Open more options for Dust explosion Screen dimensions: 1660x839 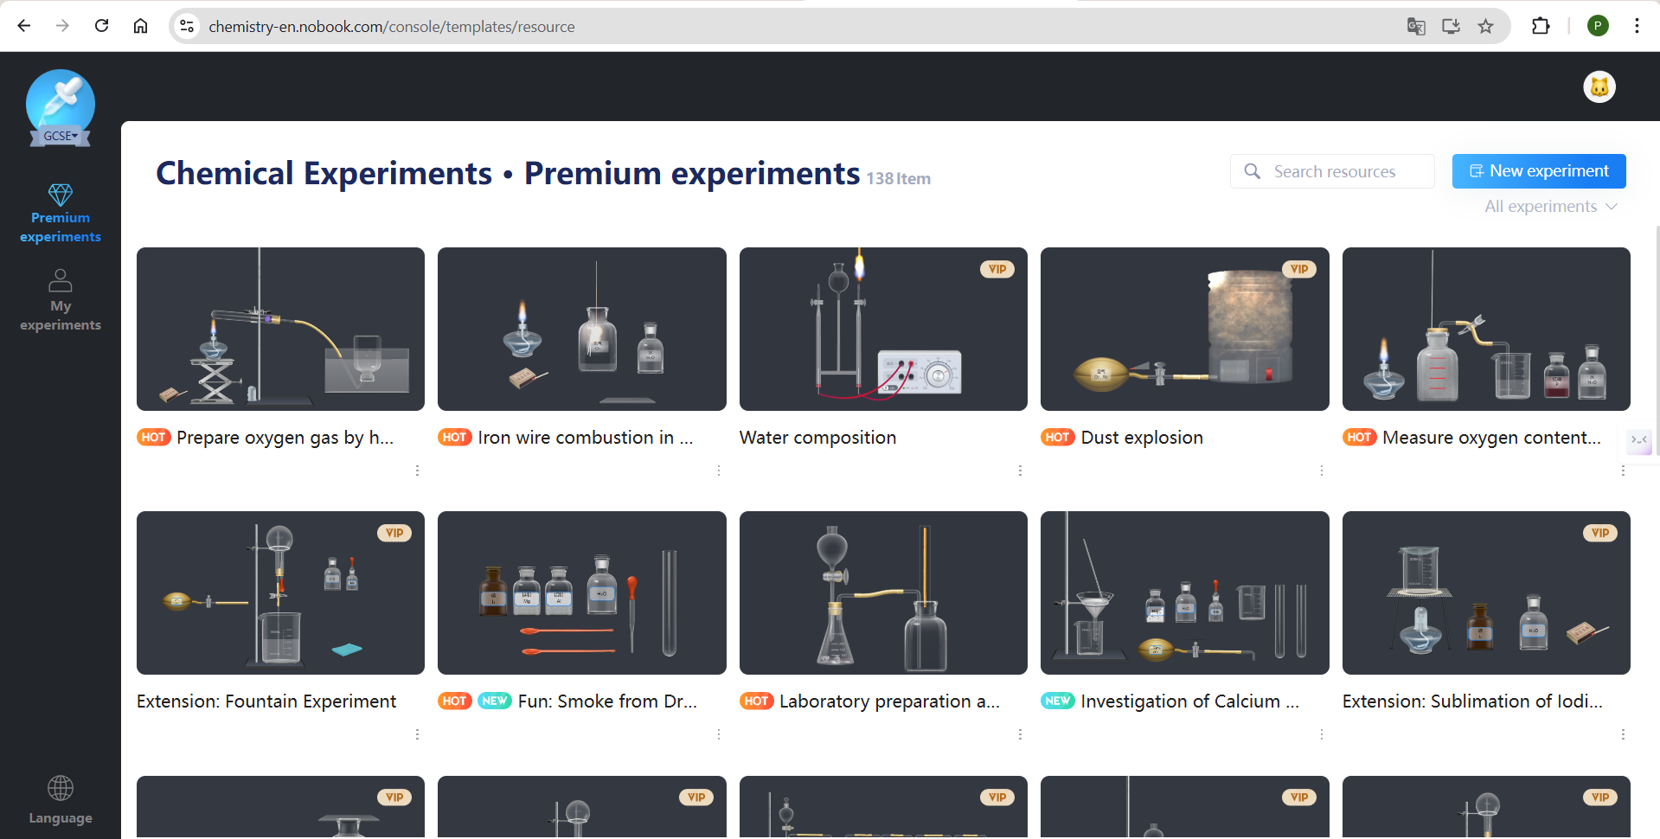click(1321, 471)
